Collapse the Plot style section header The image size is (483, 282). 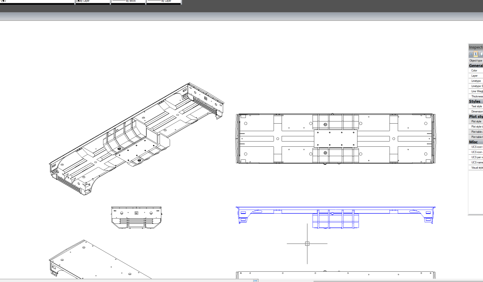click(475, 117)
